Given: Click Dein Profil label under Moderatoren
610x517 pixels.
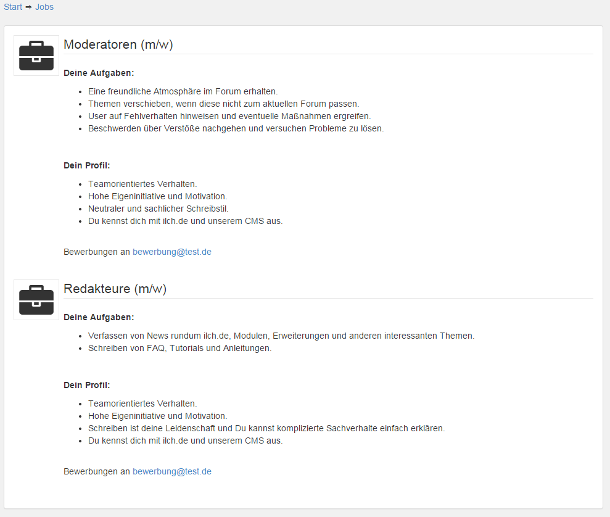Looking at the screenshot, I should (x=87, y=166).
